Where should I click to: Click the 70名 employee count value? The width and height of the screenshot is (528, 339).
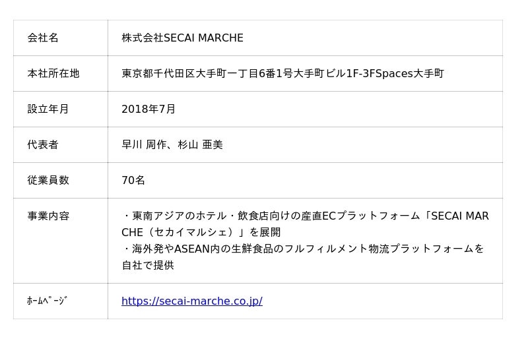pos(133,181)
